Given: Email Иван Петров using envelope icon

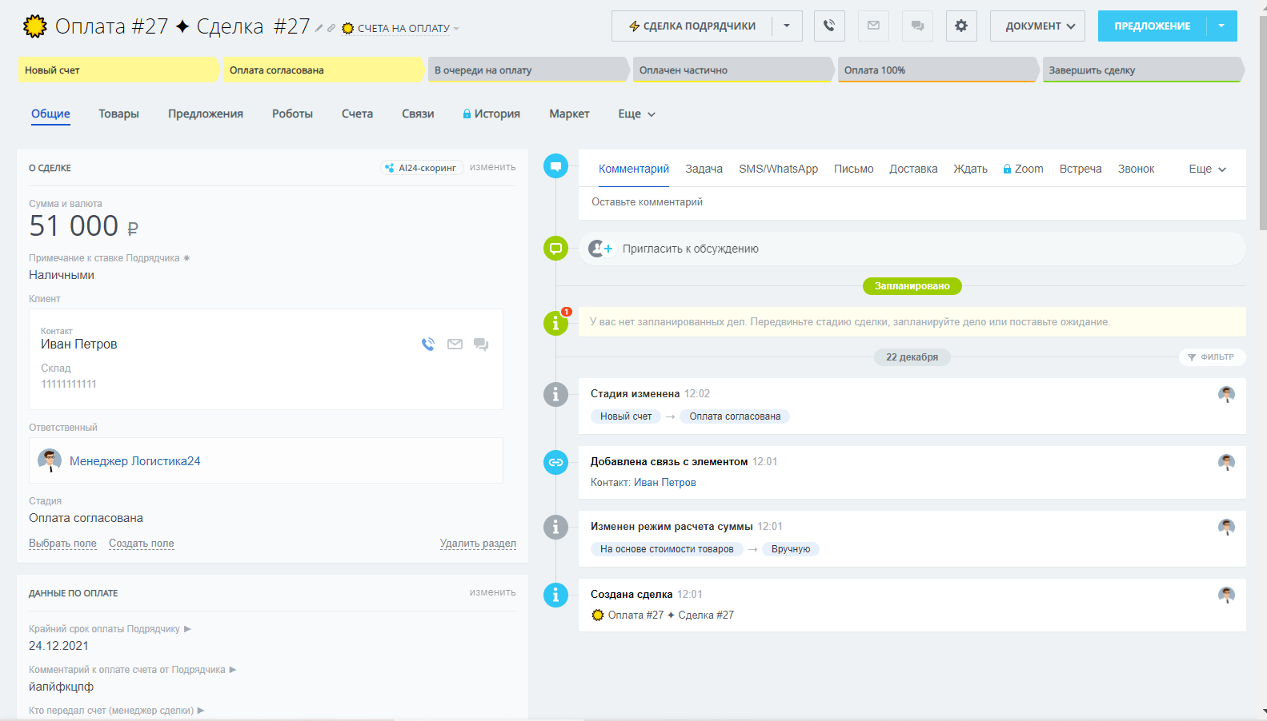Looking at the screenshot, I should tap(455, 345).
